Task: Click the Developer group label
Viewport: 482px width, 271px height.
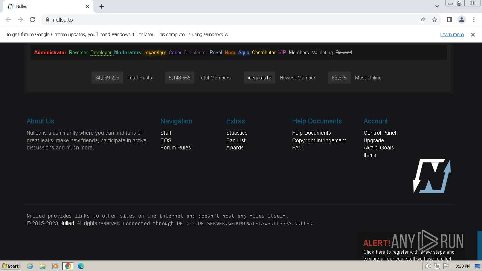Action: tap(101, 52)
